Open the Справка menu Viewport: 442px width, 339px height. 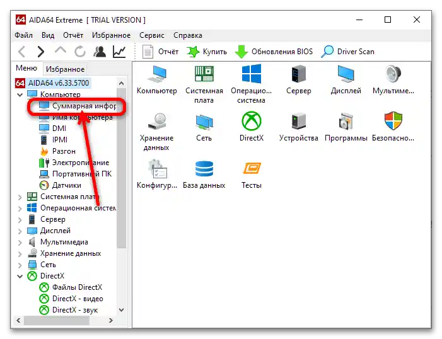188,35
